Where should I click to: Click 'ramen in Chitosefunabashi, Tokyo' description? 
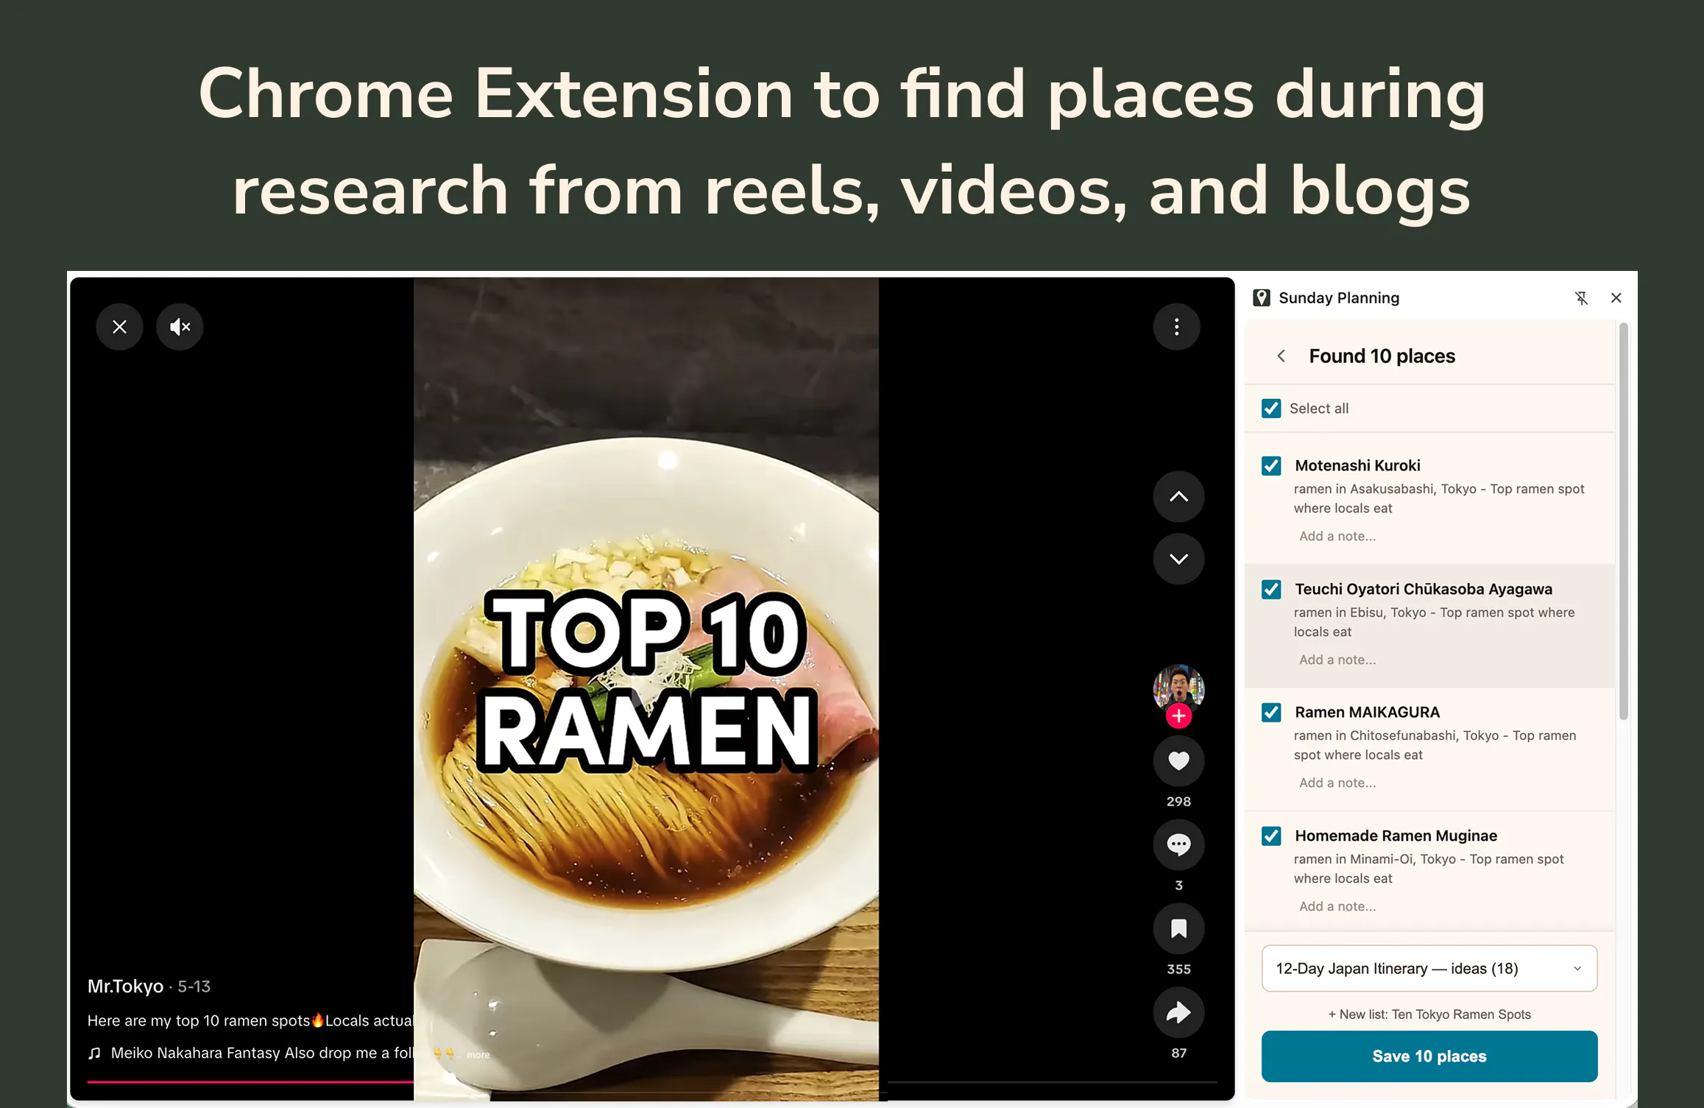(1435, 745)
